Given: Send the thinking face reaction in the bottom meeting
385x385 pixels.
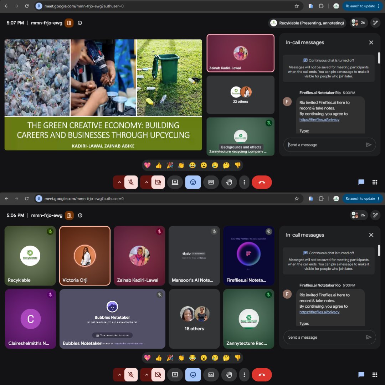Looking at the screenshot, I should (226, 358).
